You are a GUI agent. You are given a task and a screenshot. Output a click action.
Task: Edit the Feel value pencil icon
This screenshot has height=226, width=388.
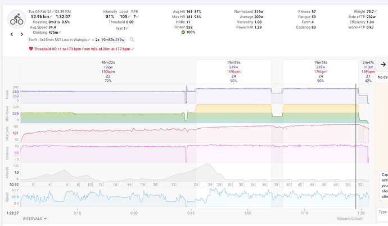pyautogui.click(x=127, y=29)
